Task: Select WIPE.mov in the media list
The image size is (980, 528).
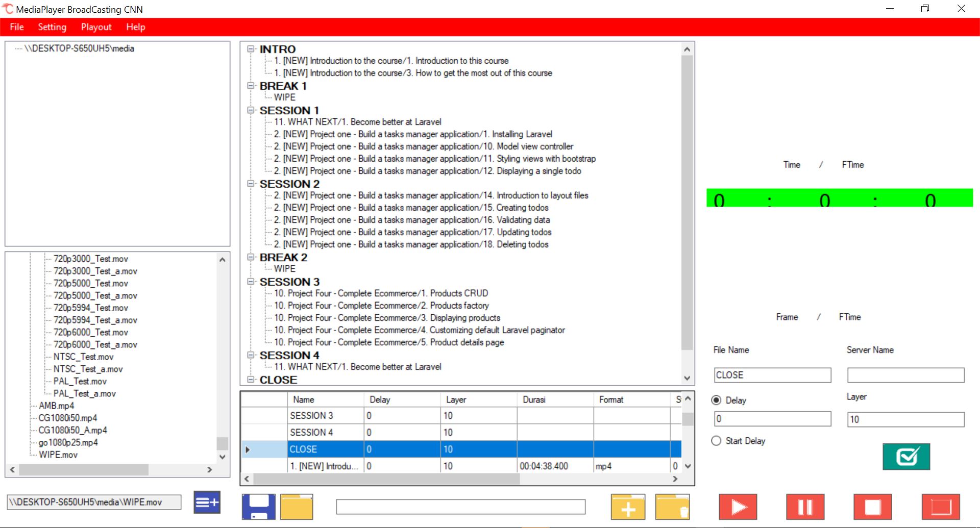Action: [57, 455]
